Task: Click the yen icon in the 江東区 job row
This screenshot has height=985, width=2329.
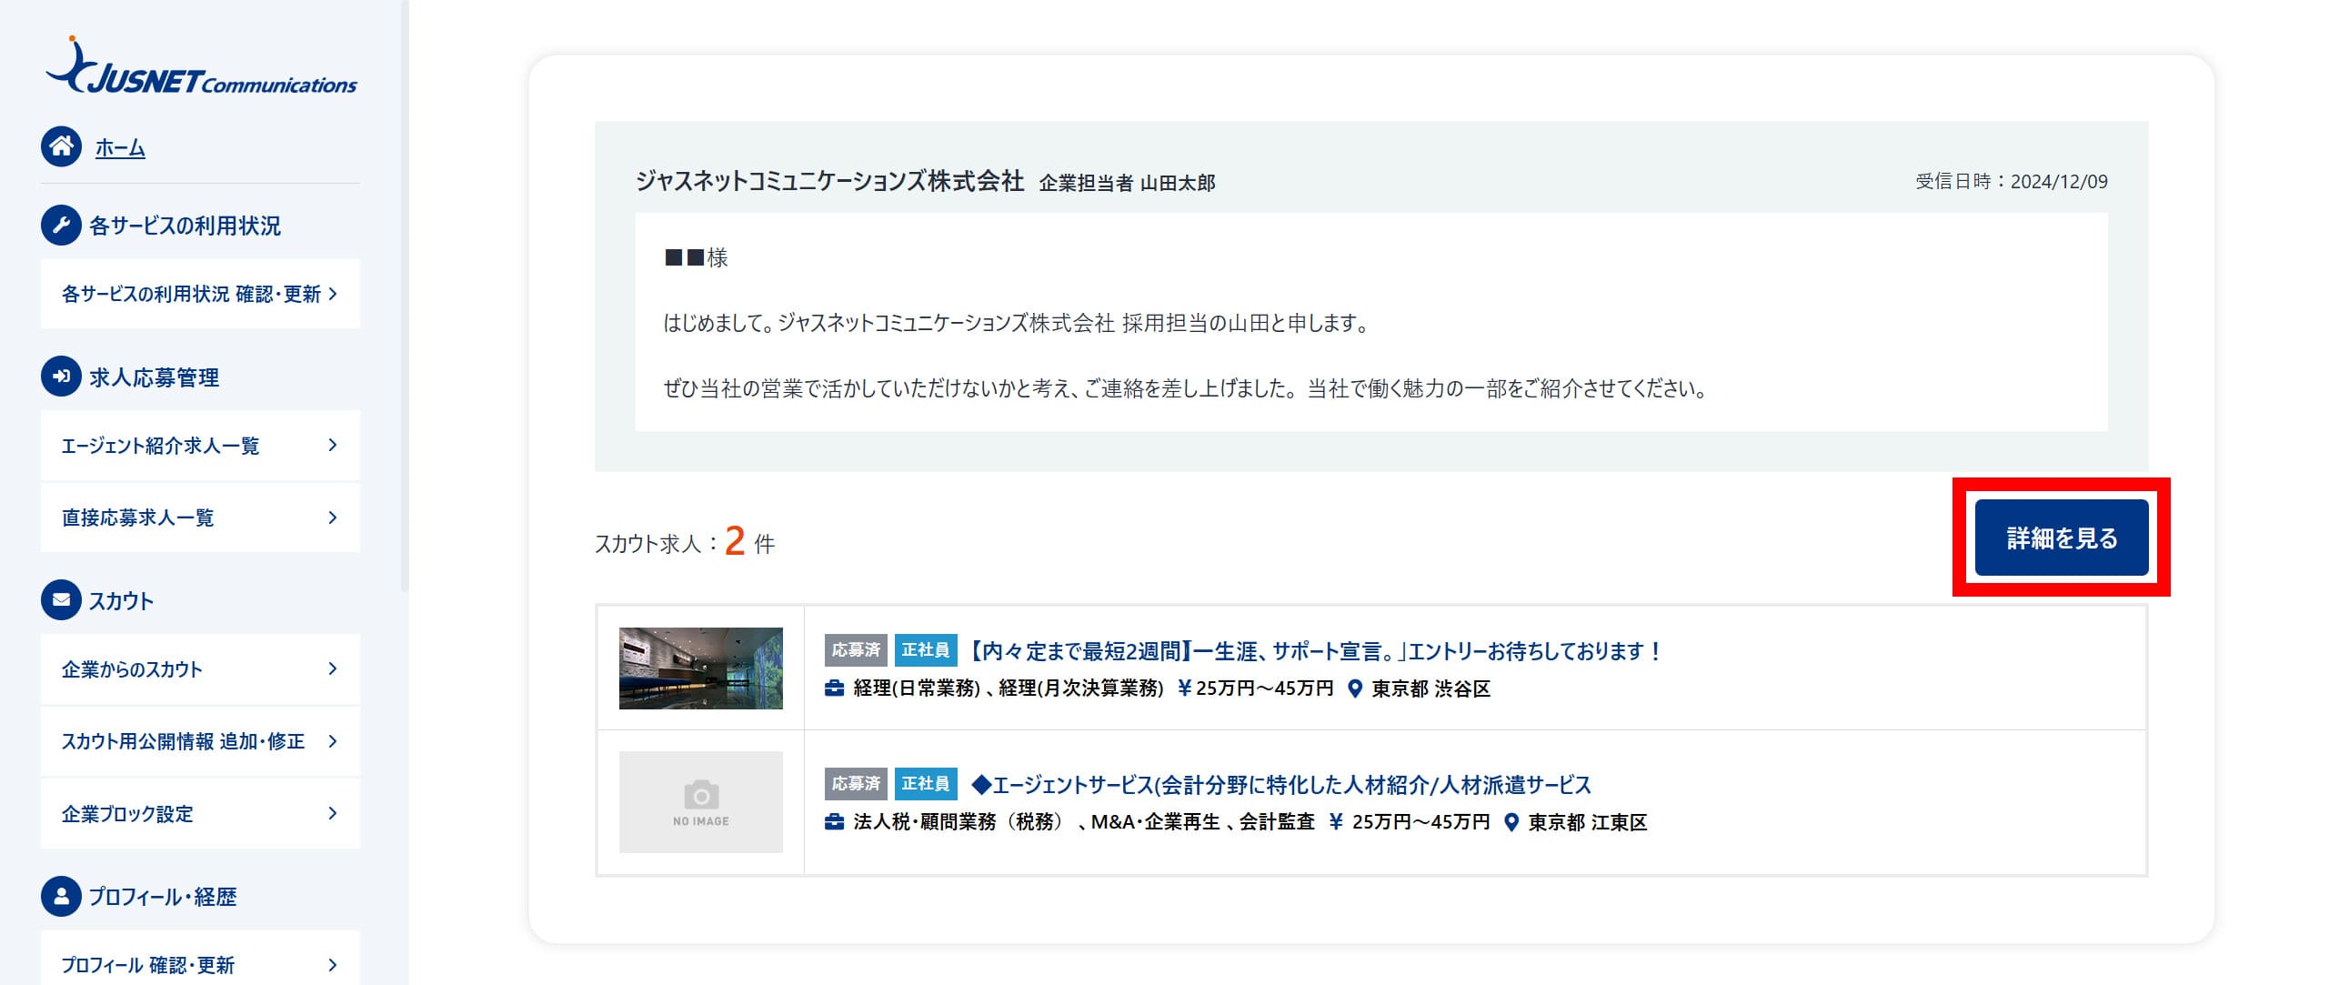Action: (x=1336, y=822)
